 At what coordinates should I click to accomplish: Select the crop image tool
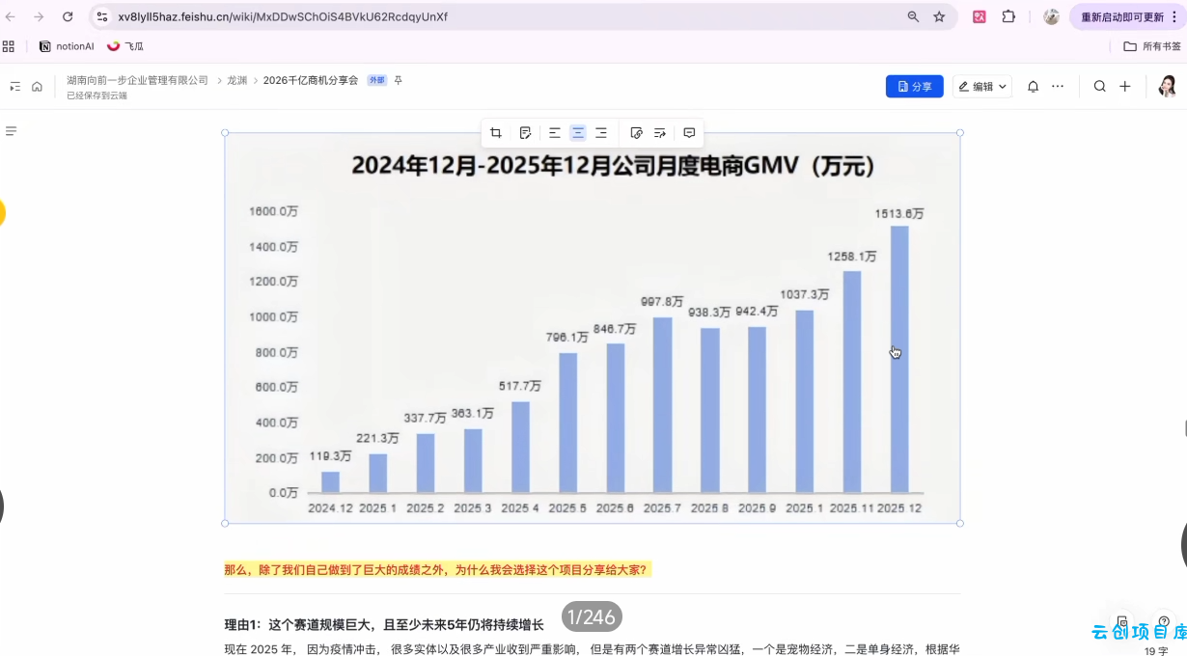coord(496,133)
